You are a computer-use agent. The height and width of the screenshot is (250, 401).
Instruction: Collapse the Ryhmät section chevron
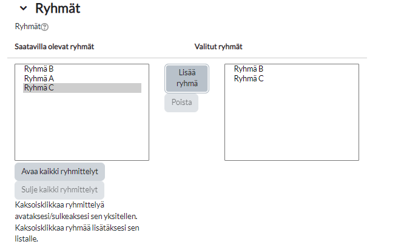[23, 8]
